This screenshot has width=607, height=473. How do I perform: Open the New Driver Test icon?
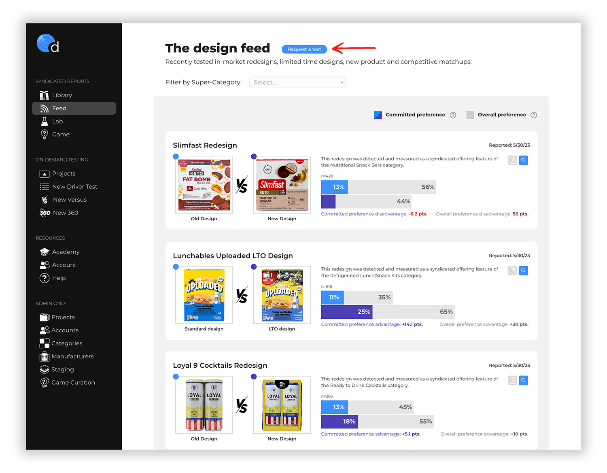click(x=45, y=186)
